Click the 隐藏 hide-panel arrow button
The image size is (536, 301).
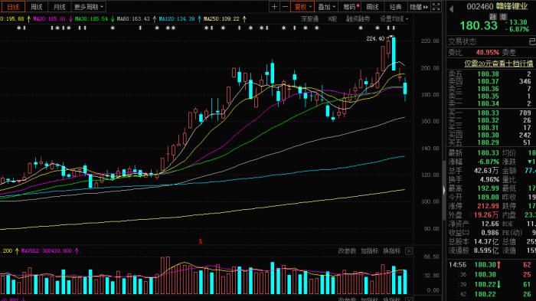tap(419, 7)
